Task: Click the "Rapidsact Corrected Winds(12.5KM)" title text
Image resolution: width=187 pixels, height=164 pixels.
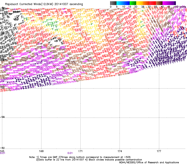Action: pyautogui.click(x=29, y=4)
